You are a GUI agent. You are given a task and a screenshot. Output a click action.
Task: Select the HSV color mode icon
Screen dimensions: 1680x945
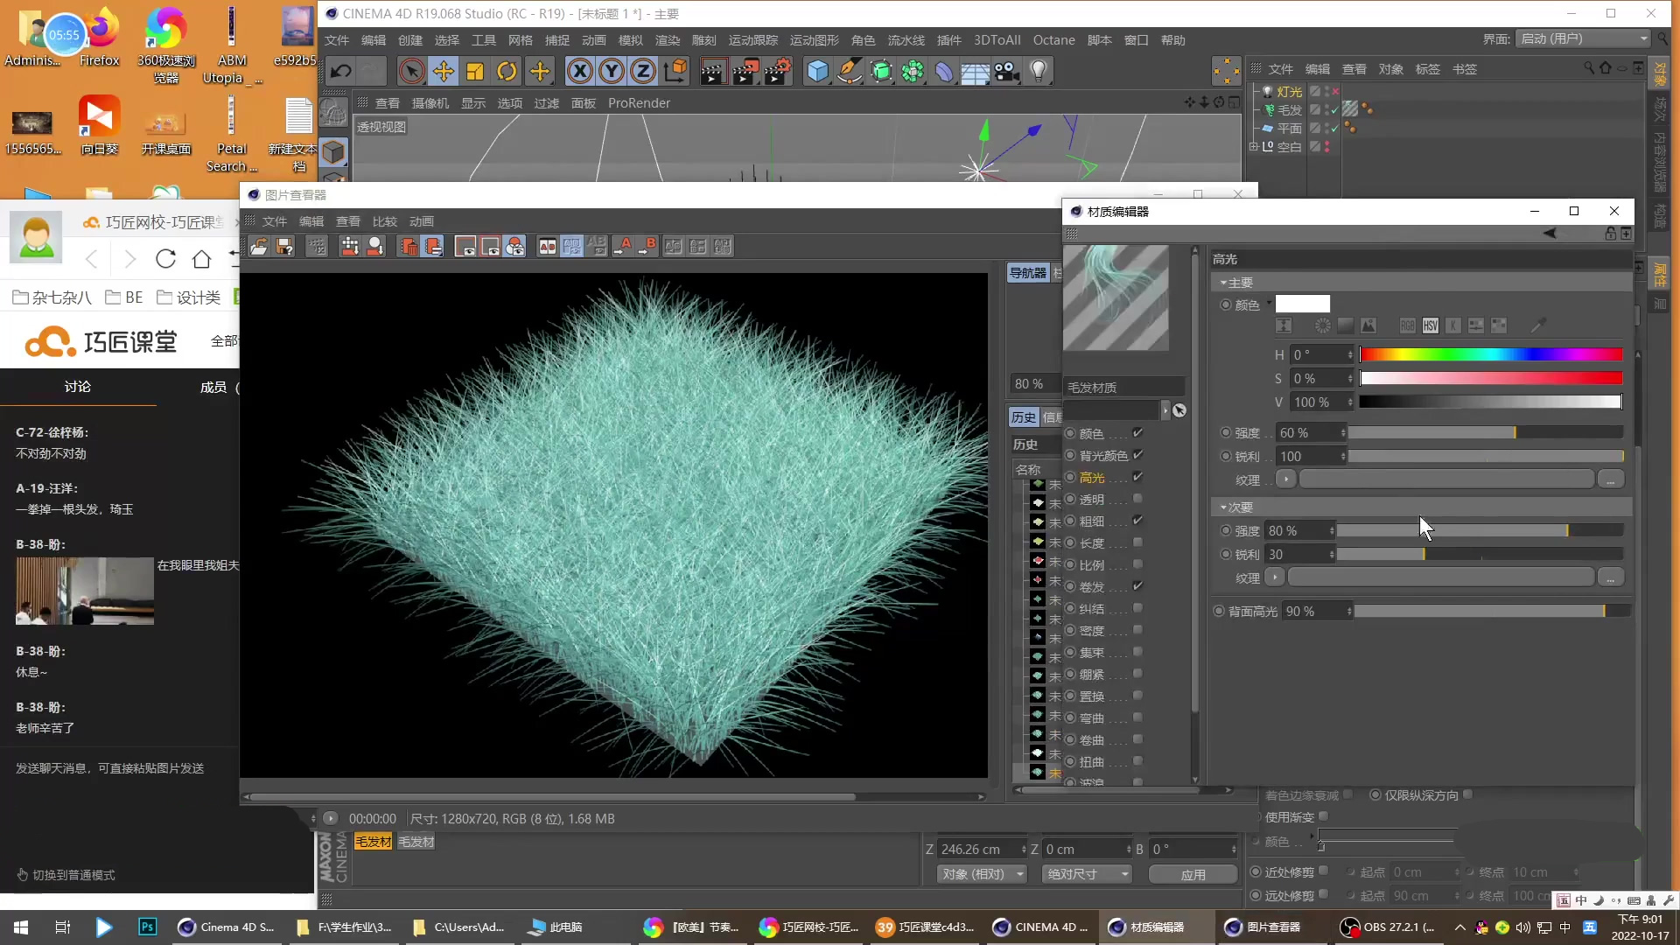pos(1431,325)
